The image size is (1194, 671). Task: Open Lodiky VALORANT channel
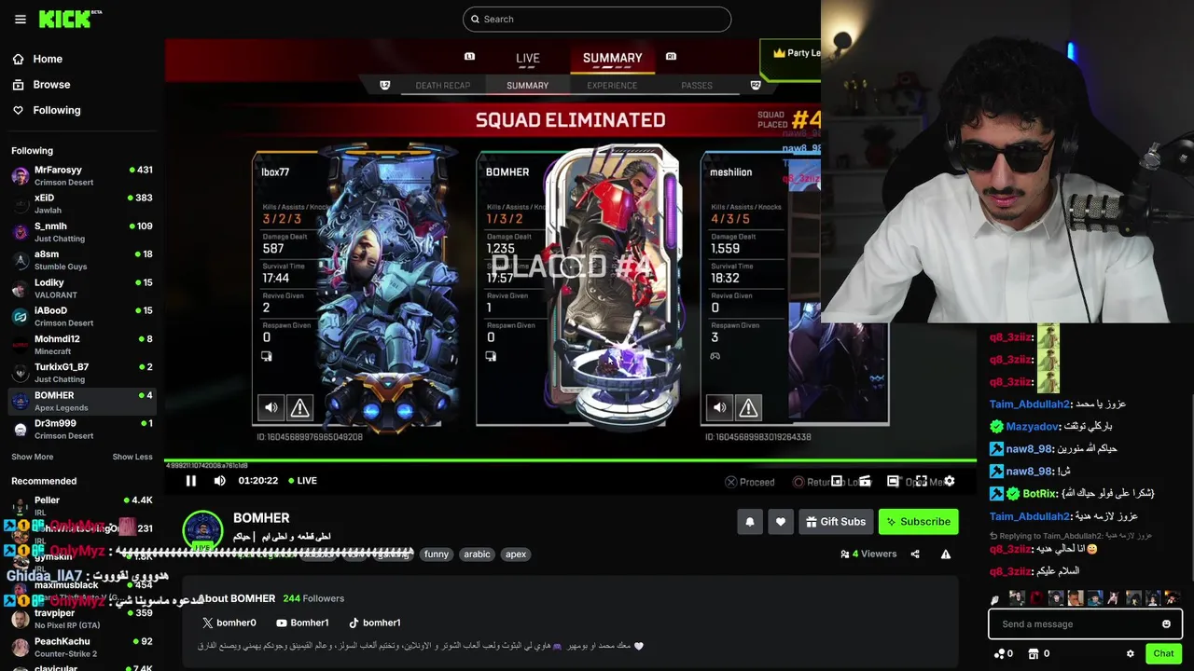click(81, 288)
